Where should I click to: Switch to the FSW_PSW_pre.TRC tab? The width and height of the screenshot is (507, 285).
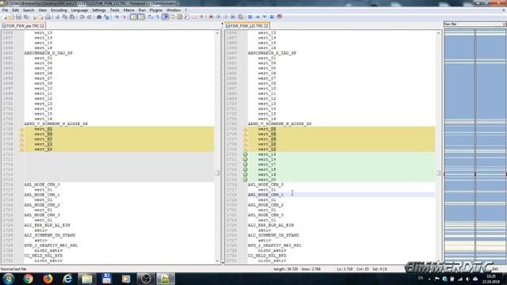pyautogui.click(x=23, y=26)
